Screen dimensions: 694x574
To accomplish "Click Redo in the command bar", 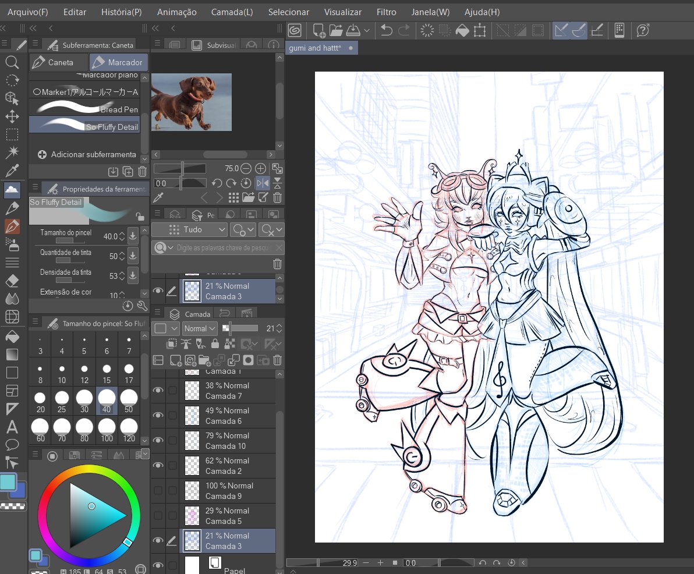I will [x=404, y=30].
